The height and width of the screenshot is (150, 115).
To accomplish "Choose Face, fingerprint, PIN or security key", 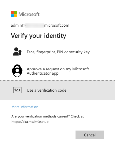I will 58,52.
